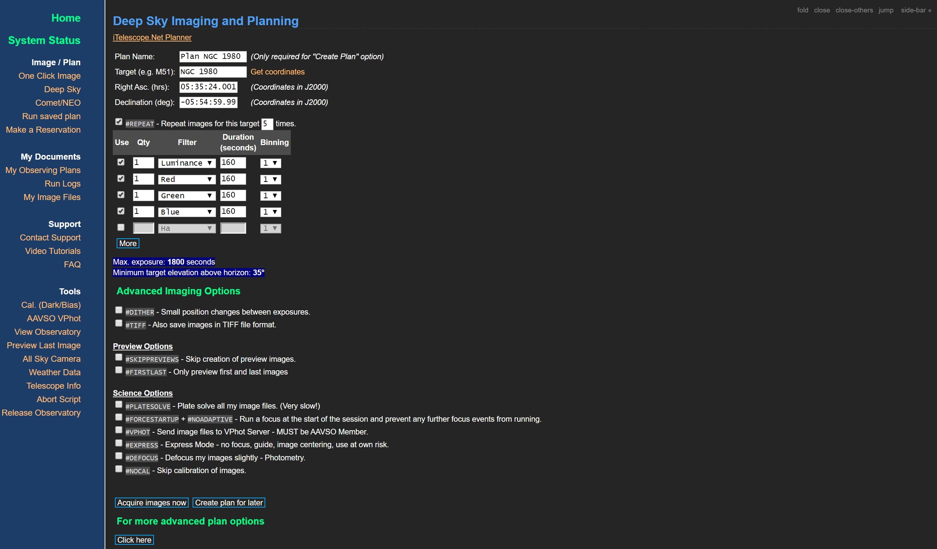Open One Click Image in sidebar
937x549 pixels.
[x=49, y=76]
